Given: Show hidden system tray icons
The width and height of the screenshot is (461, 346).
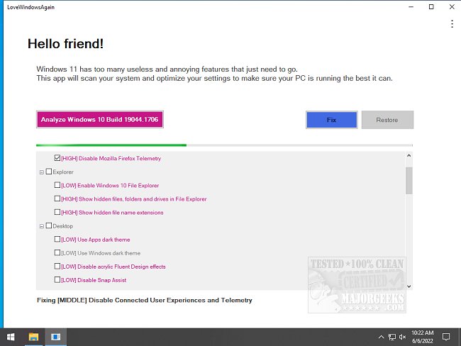Looking at the screenshot, I should [x=381, y=337].
